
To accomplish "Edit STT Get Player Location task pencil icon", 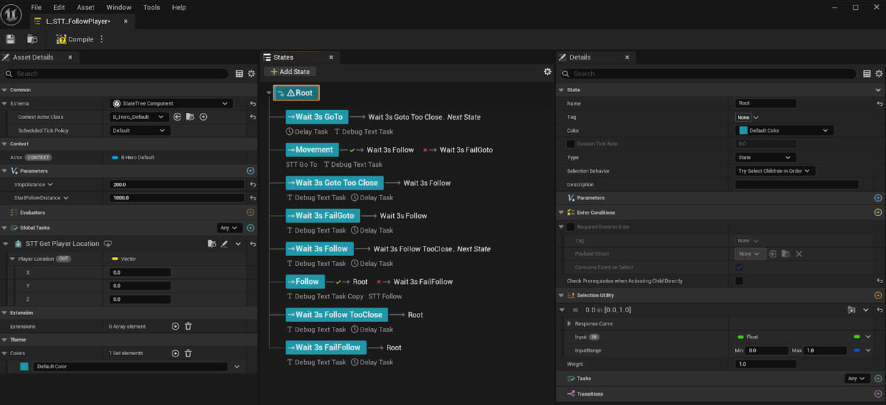I will tap(224, 244).
